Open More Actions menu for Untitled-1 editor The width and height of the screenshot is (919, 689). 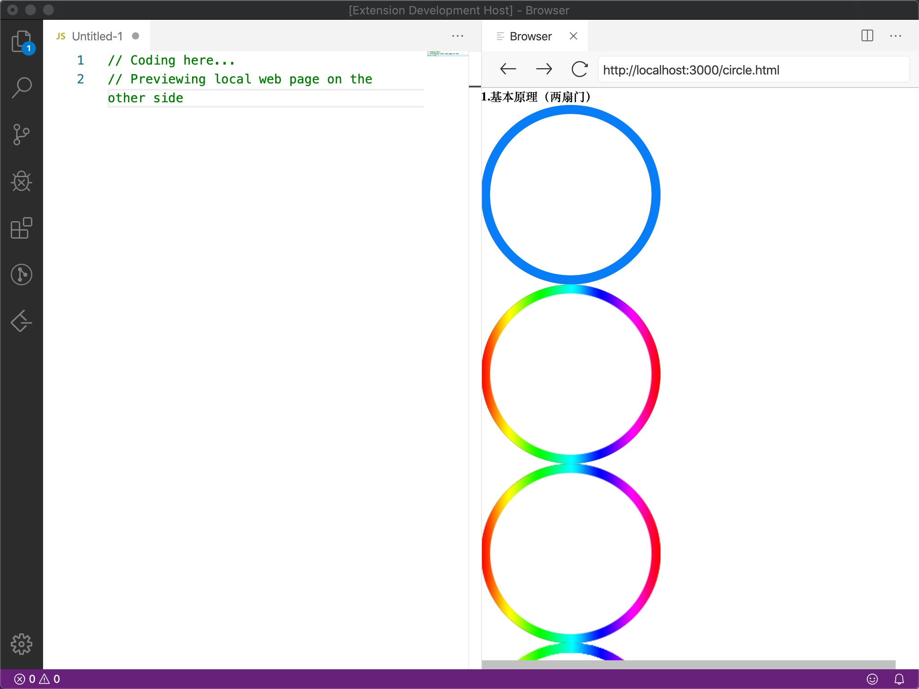pos(457,36)
